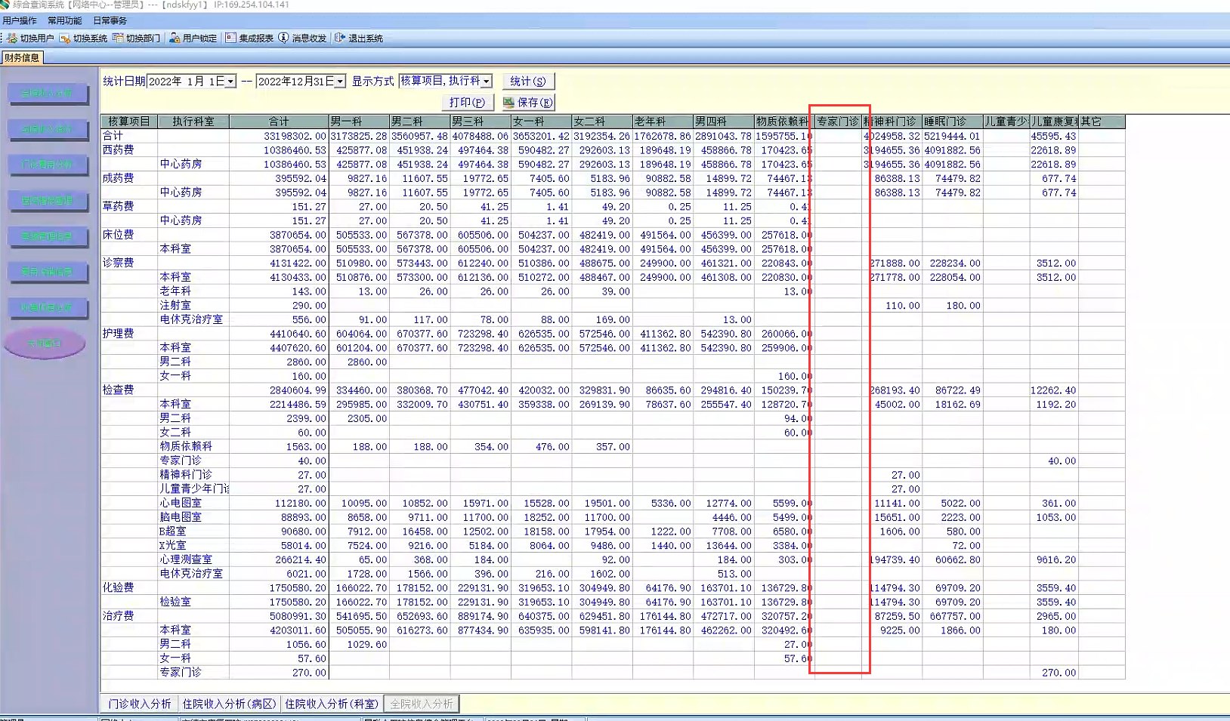Open the 日常事务 menu
1230x721 pixels.
point(110,20)
